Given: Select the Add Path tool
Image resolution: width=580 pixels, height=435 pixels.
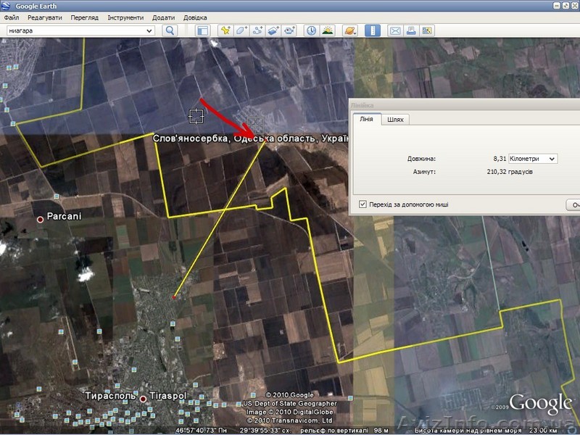Looking at the screenshot, I should point(258,30).
